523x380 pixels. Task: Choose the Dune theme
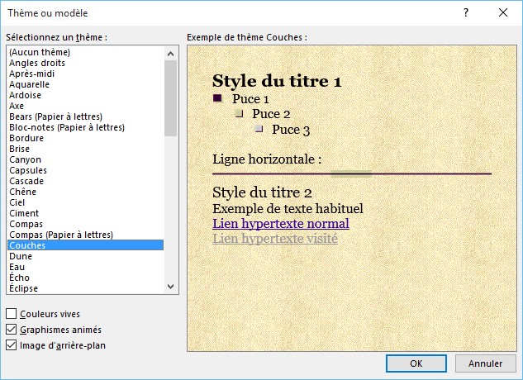[x=21, y=256]
